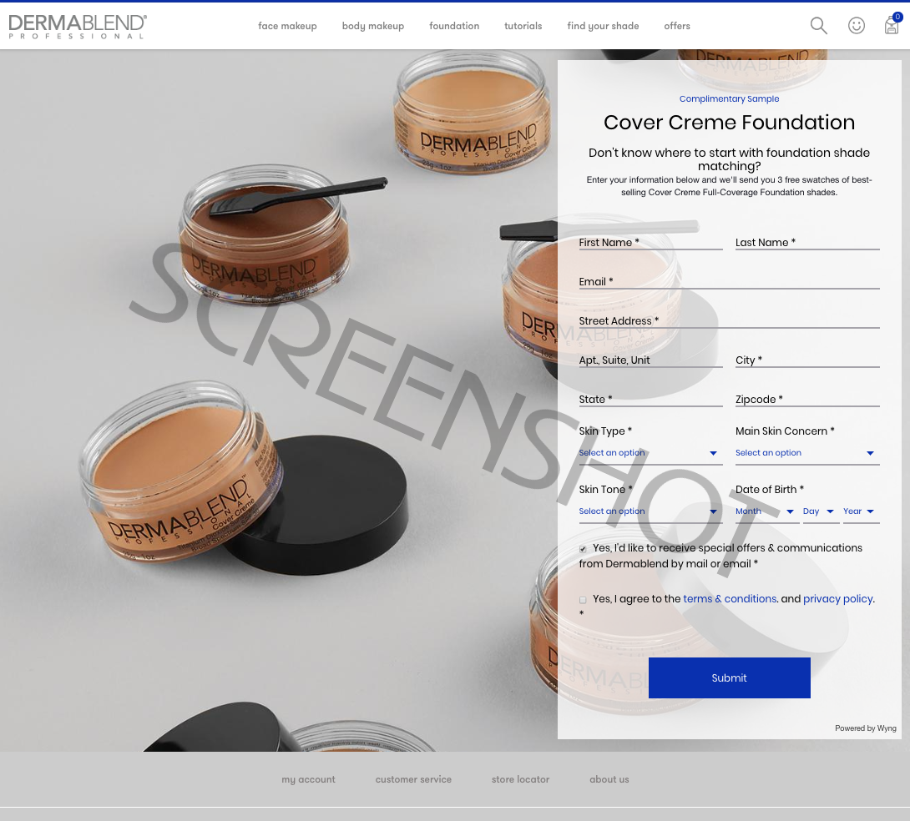The width and height of the screenshot is (910, 821).
Task: Click the 'Complimentary Sample' label
Action: coord(729,98)
